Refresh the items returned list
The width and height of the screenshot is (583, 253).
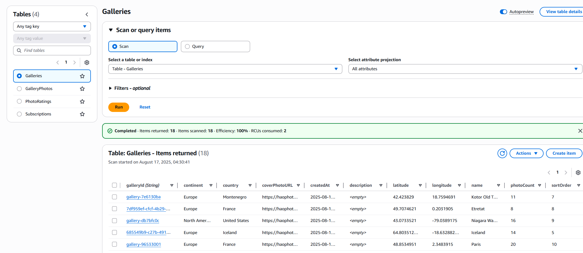point(502,153)
